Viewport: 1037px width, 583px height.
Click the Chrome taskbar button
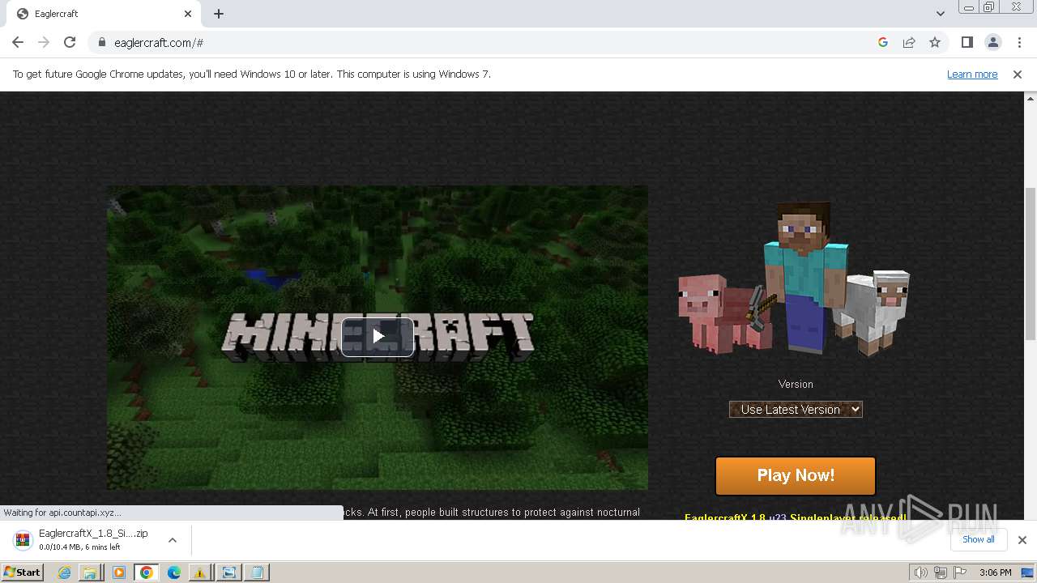click(147, 572)
